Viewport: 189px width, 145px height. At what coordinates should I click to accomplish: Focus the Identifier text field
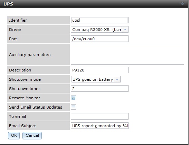click(100, 20)
